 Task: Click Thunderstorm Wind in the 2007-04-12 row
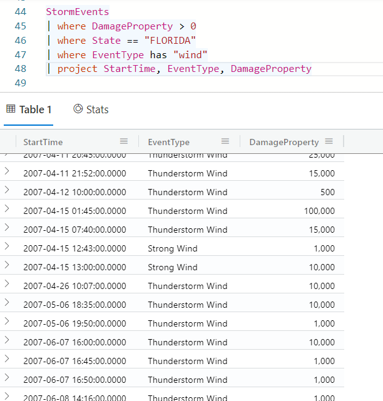pyautogui.click(x=188, y=192)
